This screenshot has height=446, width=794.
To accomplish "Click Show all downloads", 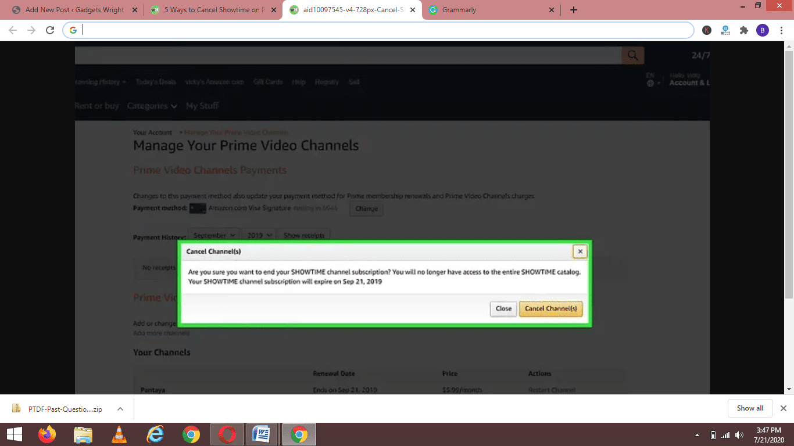I will tap(750, 408).
